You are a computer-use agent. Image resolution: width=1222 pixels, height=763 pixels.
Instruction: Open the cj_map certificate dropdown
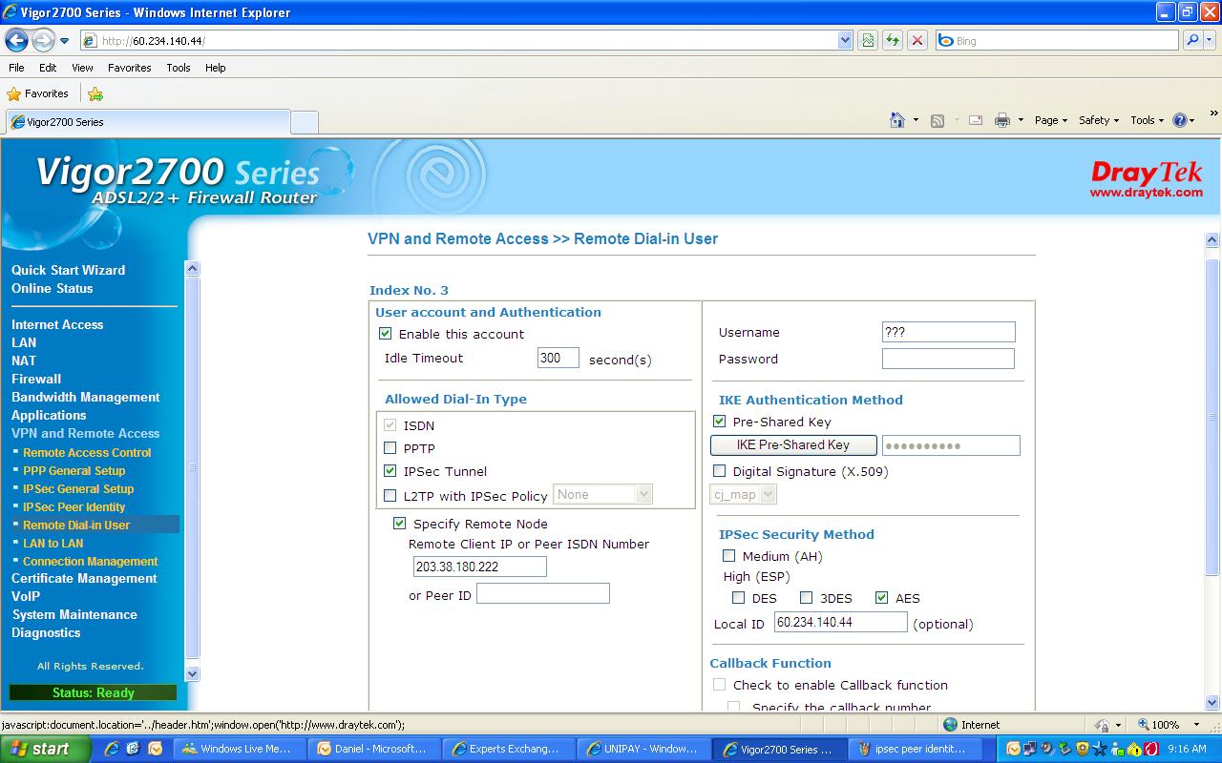pyautogui.click(x=743, y=494)
